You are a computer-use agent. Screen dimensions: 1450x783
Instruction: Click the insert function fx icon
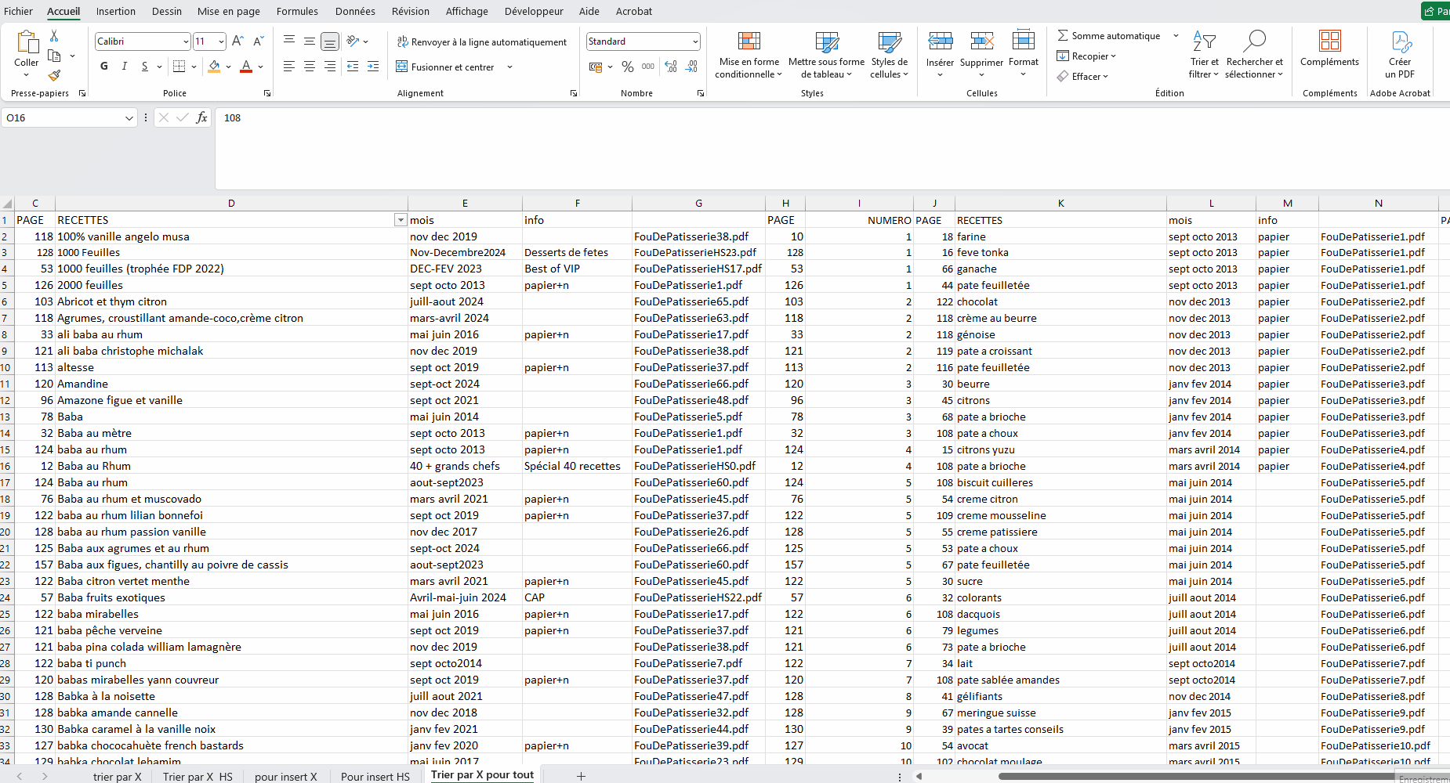201,118
